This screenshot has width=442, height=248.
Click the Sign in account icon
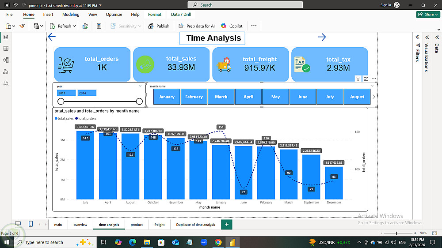(x=396, y=5)
